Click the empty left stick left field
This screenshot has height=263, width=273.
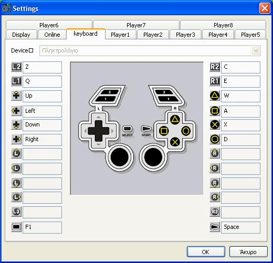tap(42, 169)
